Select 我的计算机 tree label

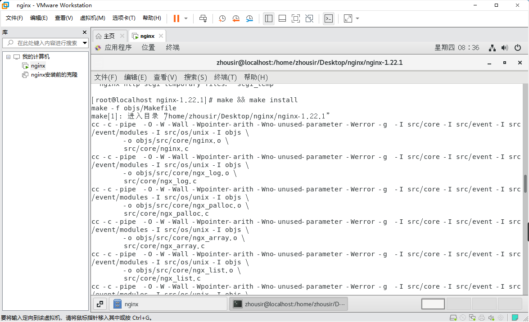pos(36,57)
